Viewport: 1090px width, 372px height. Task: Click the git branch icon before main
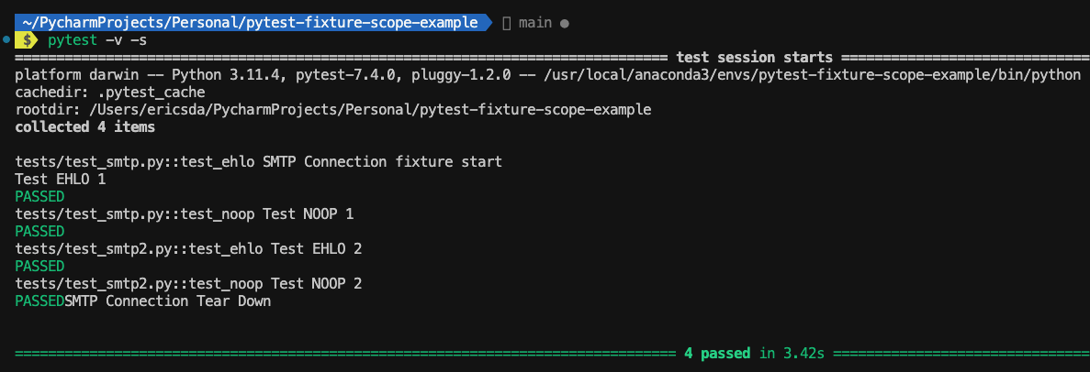(x=507, y=23)
